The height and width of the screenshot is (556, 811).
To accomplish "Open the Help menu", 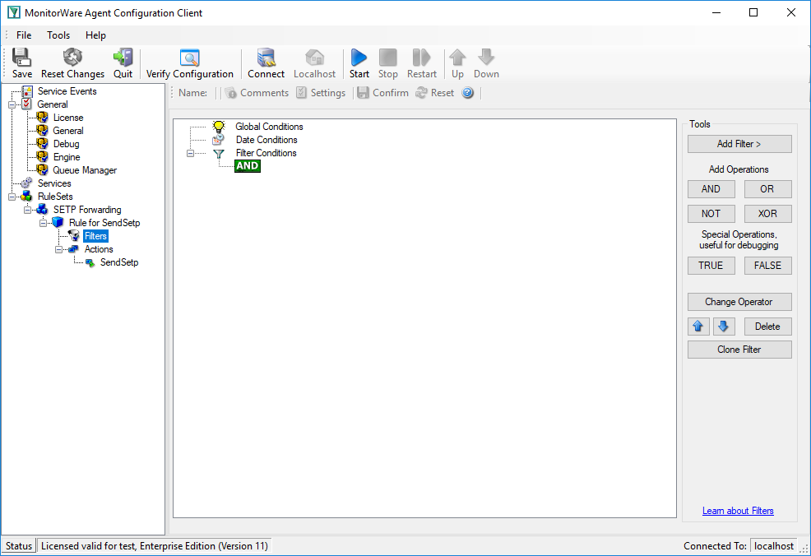I will click(x=95, y=35).
